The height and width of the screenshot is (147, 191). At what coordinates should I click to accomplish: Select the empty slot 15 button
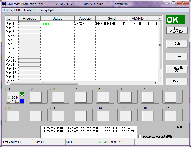(148, 116)
